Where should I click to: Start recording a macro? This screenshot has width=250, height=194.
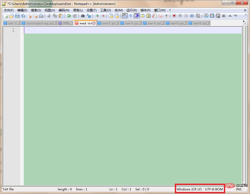tap(174, 16)
